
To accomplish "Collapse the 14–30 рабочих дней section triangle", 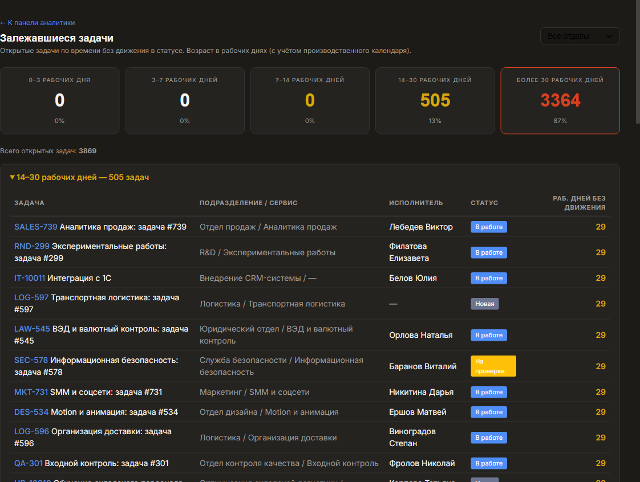I will (12, 177).
